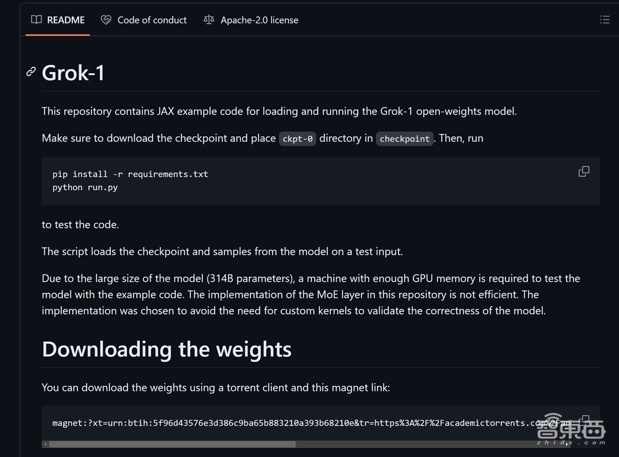The height and width of the screenshot is (457, 619).
Task: Click the pip install -r requirements.txt line
Action: click(x=130, y=174)
